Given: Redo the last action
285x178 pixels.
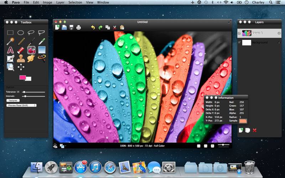Looking at the screenshot, I should coord(100,28).
